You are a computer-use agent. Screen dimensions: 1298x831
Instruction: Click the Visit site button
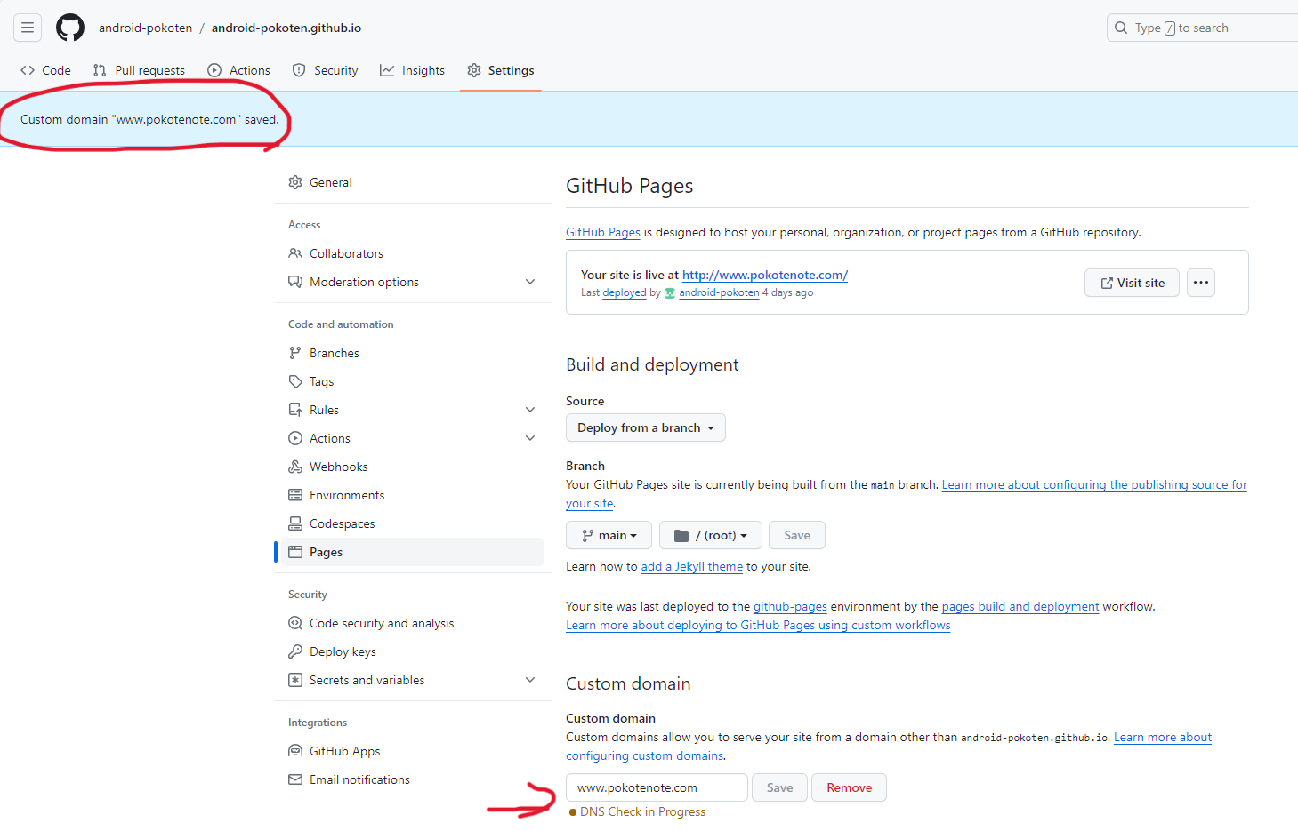pos(1132,283)
